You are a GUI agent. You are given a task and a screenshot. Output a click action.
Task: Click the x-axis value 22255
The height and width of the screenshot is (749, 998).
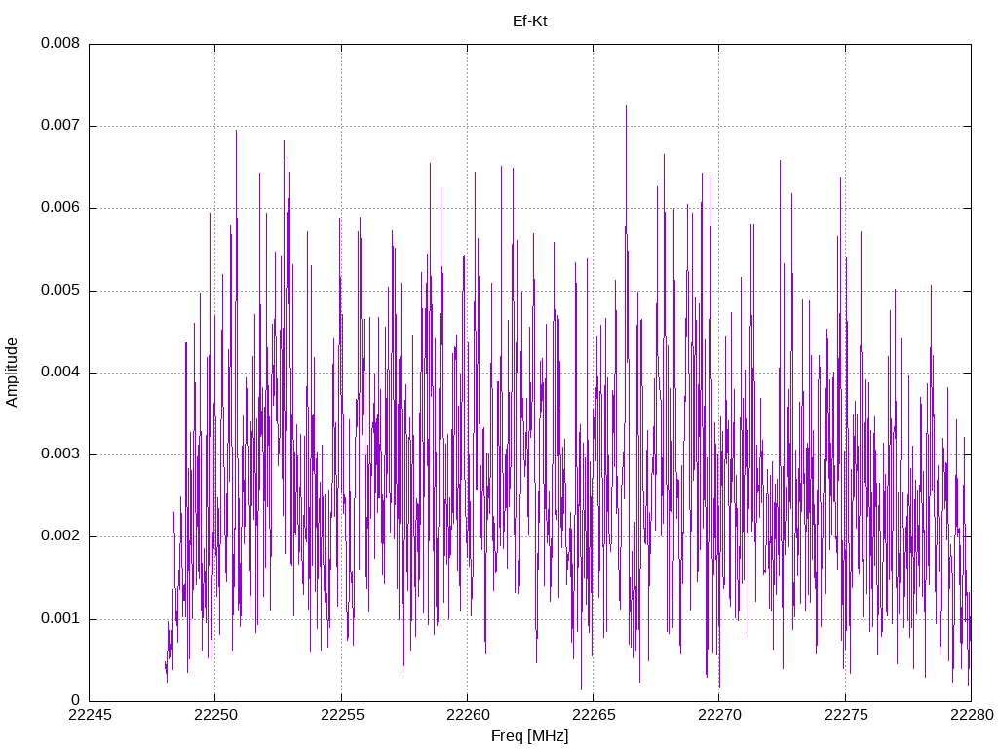[x=342, y=715]
